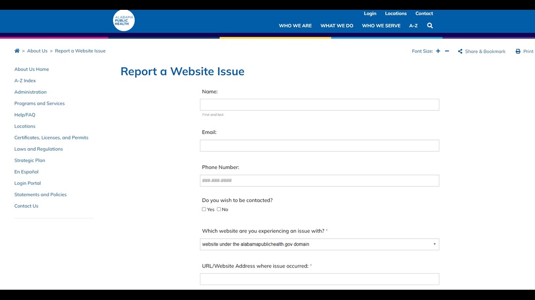Focus the Name input field
Screen dimensions: 535x300
[320, 105]
